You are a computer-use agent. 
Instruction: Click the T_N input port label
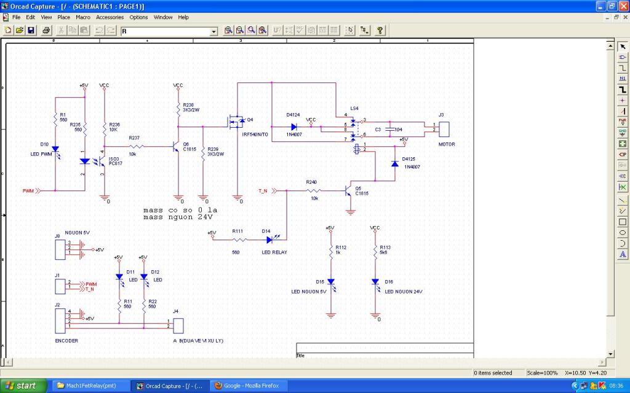click(263, 191)
